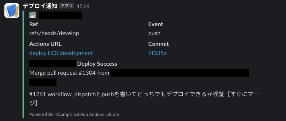Click the small green-haired author avatar
The width and height of the screenshot is (286, 121).
click(x=33, y=15)
